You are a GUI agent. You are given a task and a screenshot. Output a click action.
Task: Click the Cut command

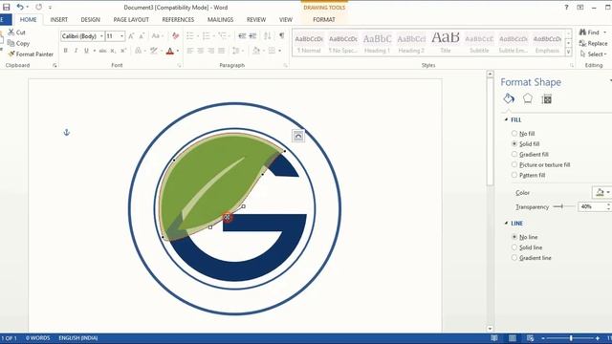[x=17, y=32]
